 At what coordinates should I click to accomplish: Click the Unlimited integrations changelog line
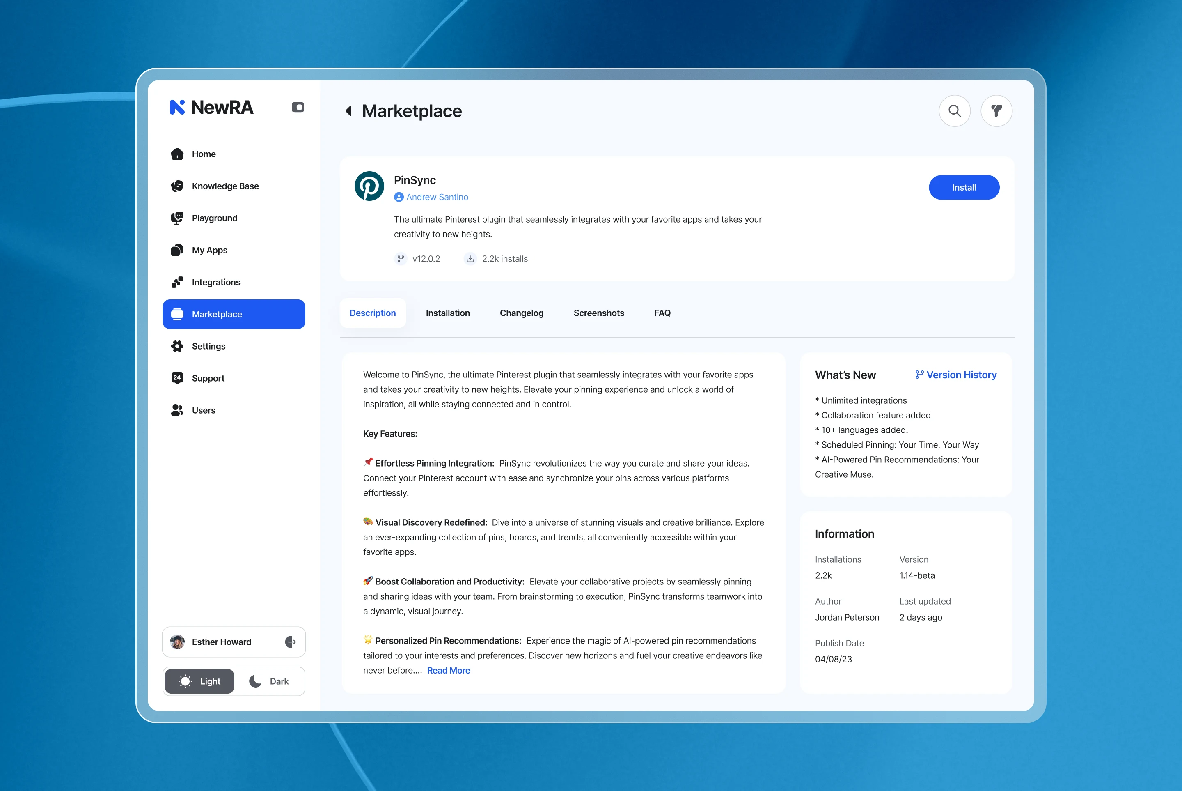[861, 400]
